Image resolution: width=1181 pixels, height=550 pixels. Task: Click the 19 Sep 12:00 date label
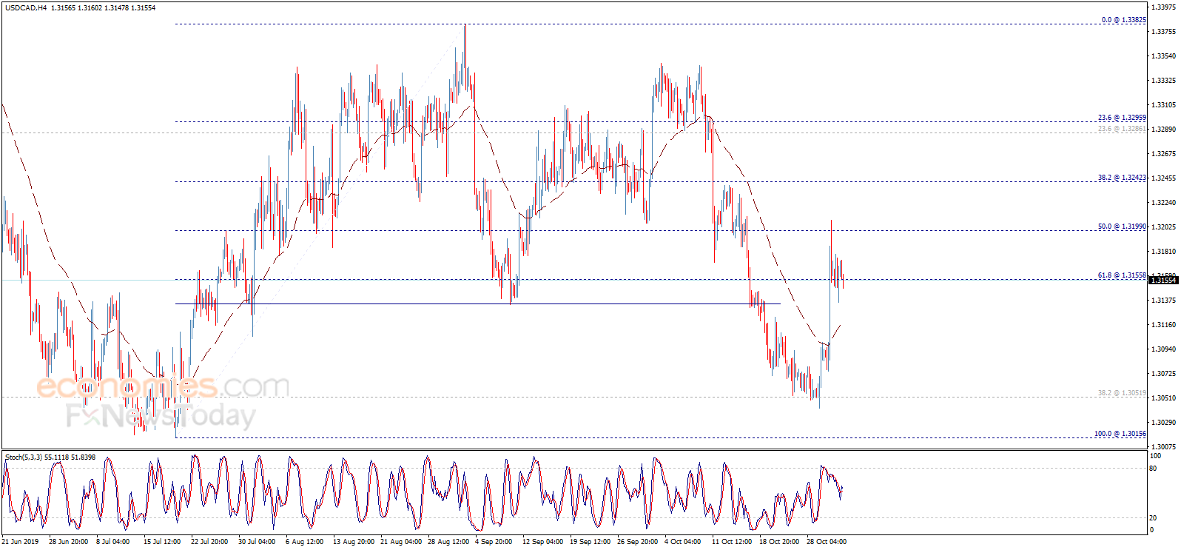pyautogui.click(x=590, y=542)
